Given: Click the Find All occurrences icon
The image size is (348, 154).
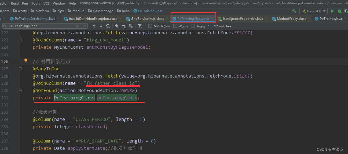Looking at the screenshot, I should click(108, 26).
